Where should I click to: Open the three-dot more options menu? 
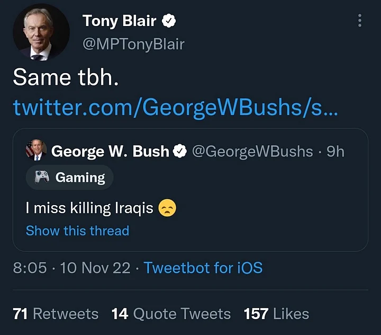360,21
